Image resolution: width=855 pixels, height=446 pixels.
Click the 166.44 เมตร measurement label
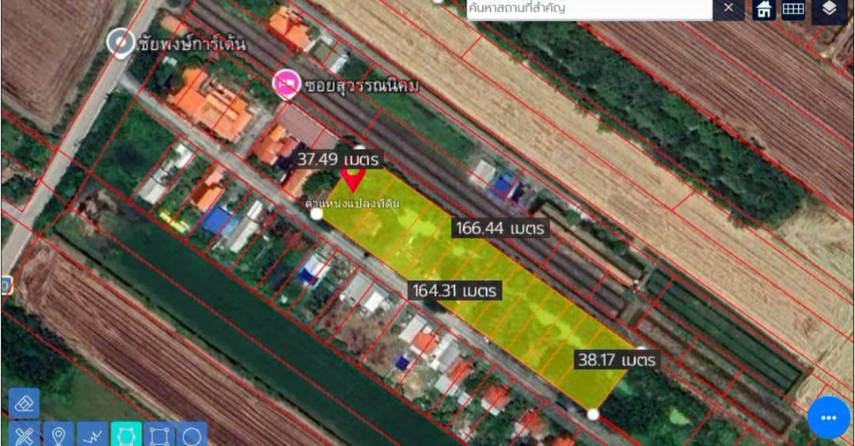pos(500,229)
